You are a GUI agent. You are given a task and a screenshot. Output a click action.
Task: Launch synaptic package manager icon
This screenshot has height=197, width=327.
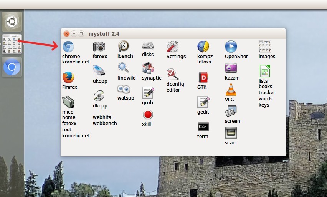[x=148, y=68]
